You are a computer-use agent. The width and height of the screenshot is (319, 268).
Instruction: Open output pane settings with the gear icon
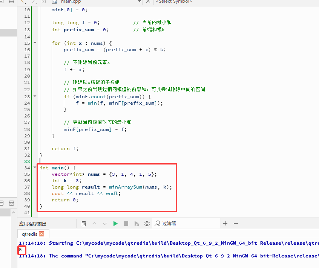tap(147, 224)
